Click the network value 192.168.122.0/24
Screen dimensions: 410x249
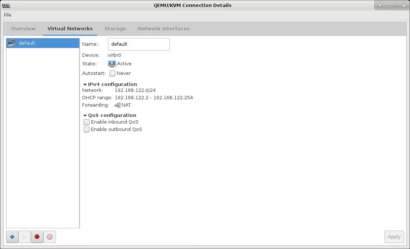135,90
